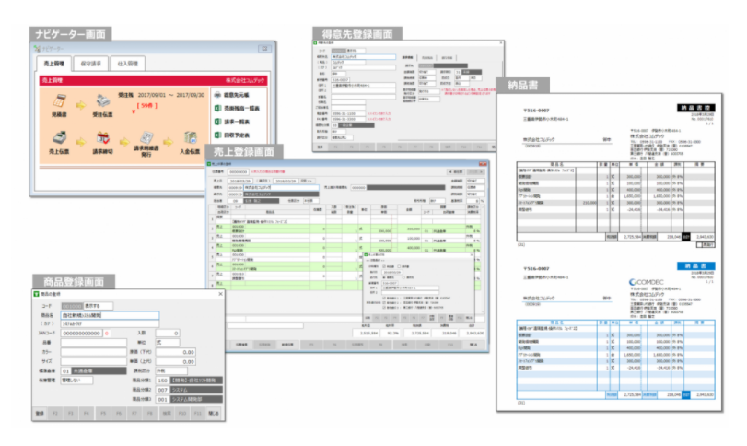Click JANコード field in product registration
This screenshot has height=446, width=747.
[81, 333]
